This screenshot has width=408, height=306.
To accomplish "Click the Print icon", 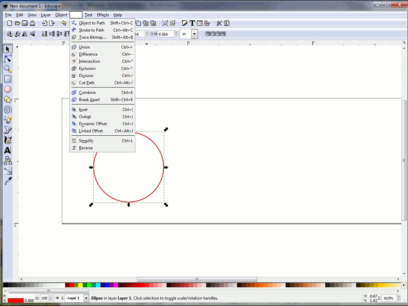I will pos(32,23).
